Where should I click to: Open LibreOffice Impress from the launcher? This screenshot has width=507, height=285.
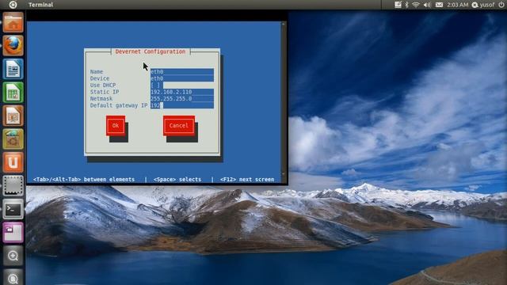click(x=13, y=116)
